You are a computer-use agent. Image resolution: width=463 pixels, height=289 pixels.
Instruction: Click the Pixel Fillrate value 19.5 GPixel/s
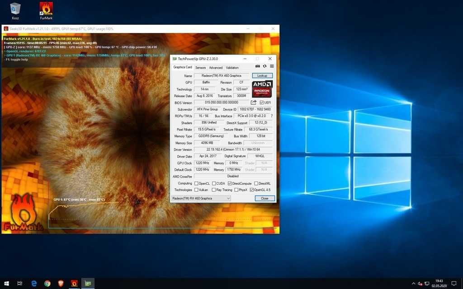[207, 130]
